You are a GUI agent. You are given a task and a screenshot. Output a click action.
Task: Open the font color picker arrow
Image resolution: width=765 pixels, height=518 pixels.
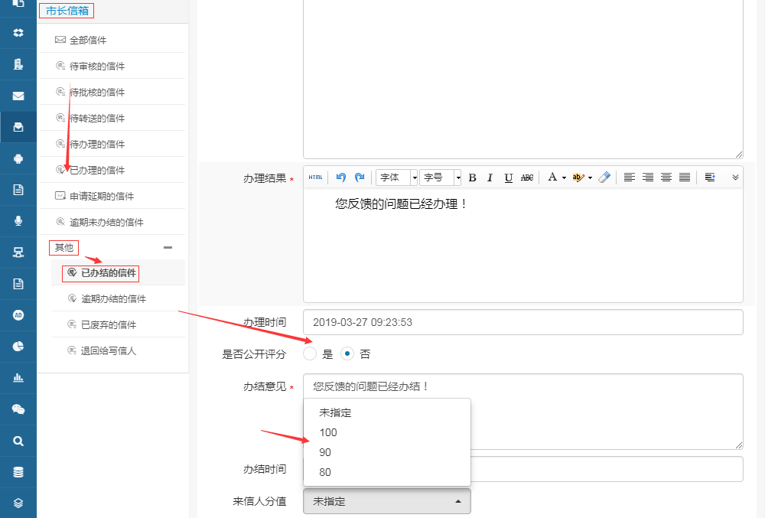[x=564, y=178]
